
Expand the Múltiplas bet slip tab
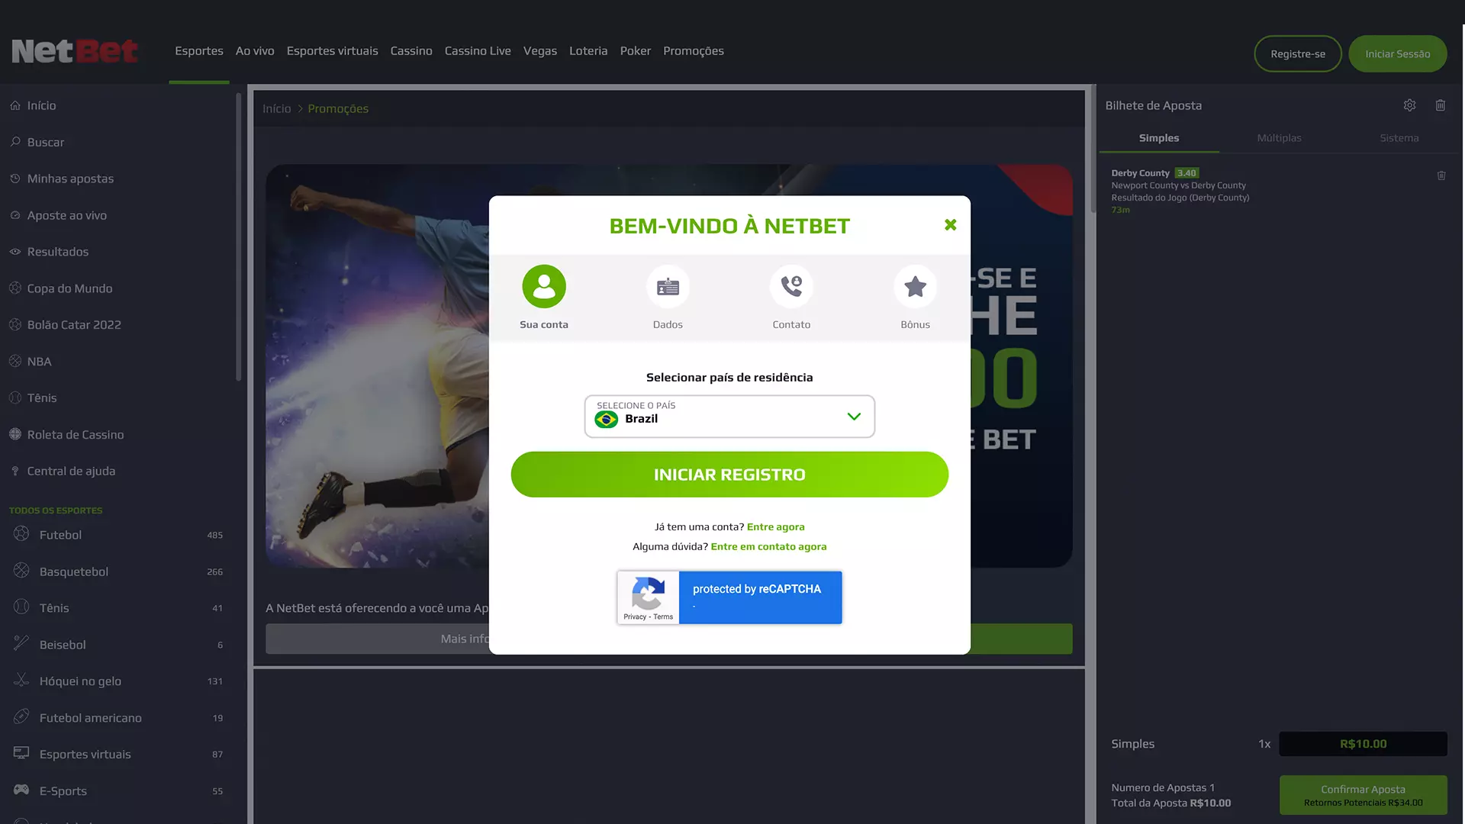[x=1279, y=138]
